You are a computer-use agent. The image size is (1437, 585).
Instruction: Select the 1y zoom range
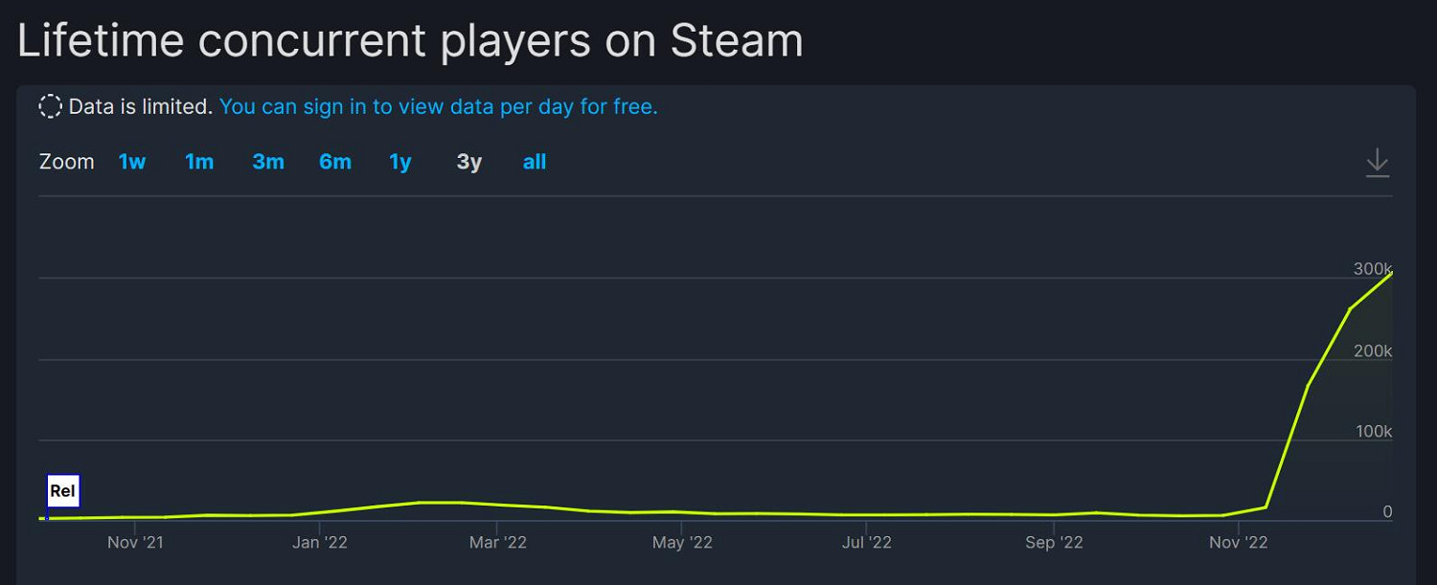[399, 162]
